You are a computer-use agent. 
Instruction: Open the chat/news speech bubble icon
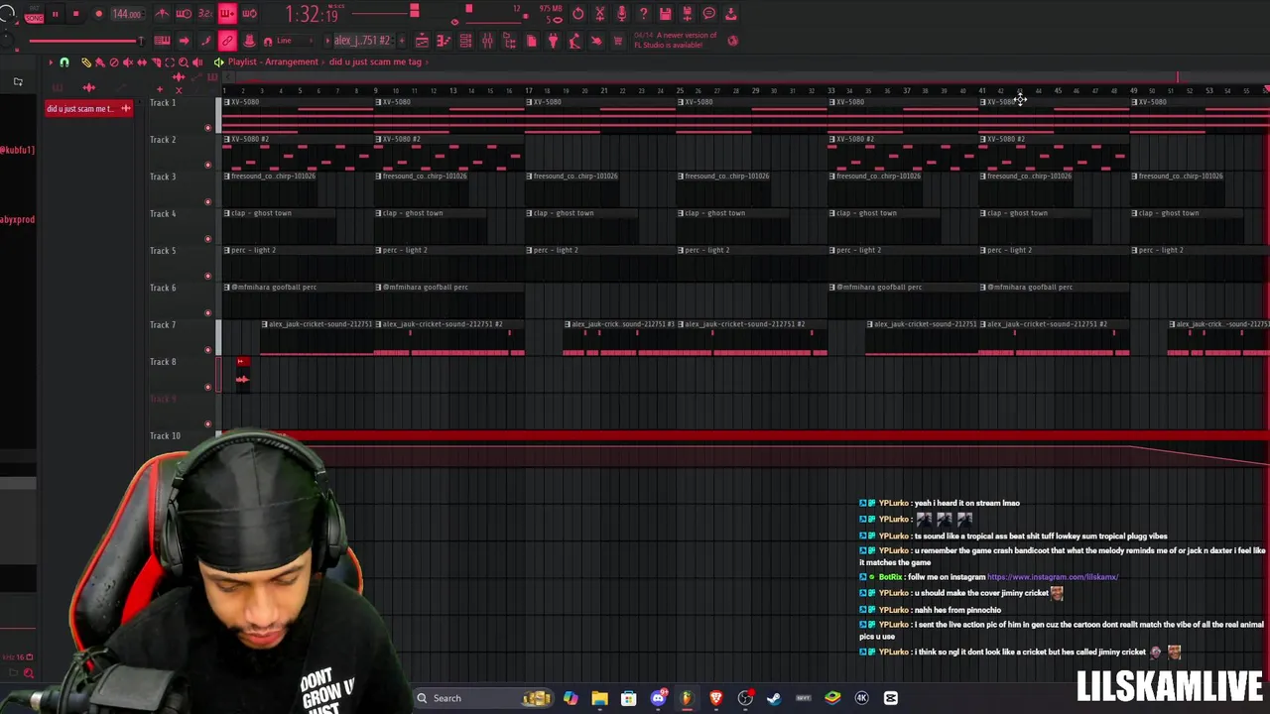click(709, 14)
